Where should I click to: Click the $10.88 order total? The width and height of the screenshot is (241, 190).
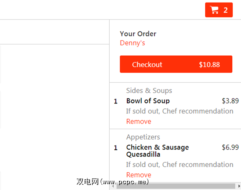(209, 65)
